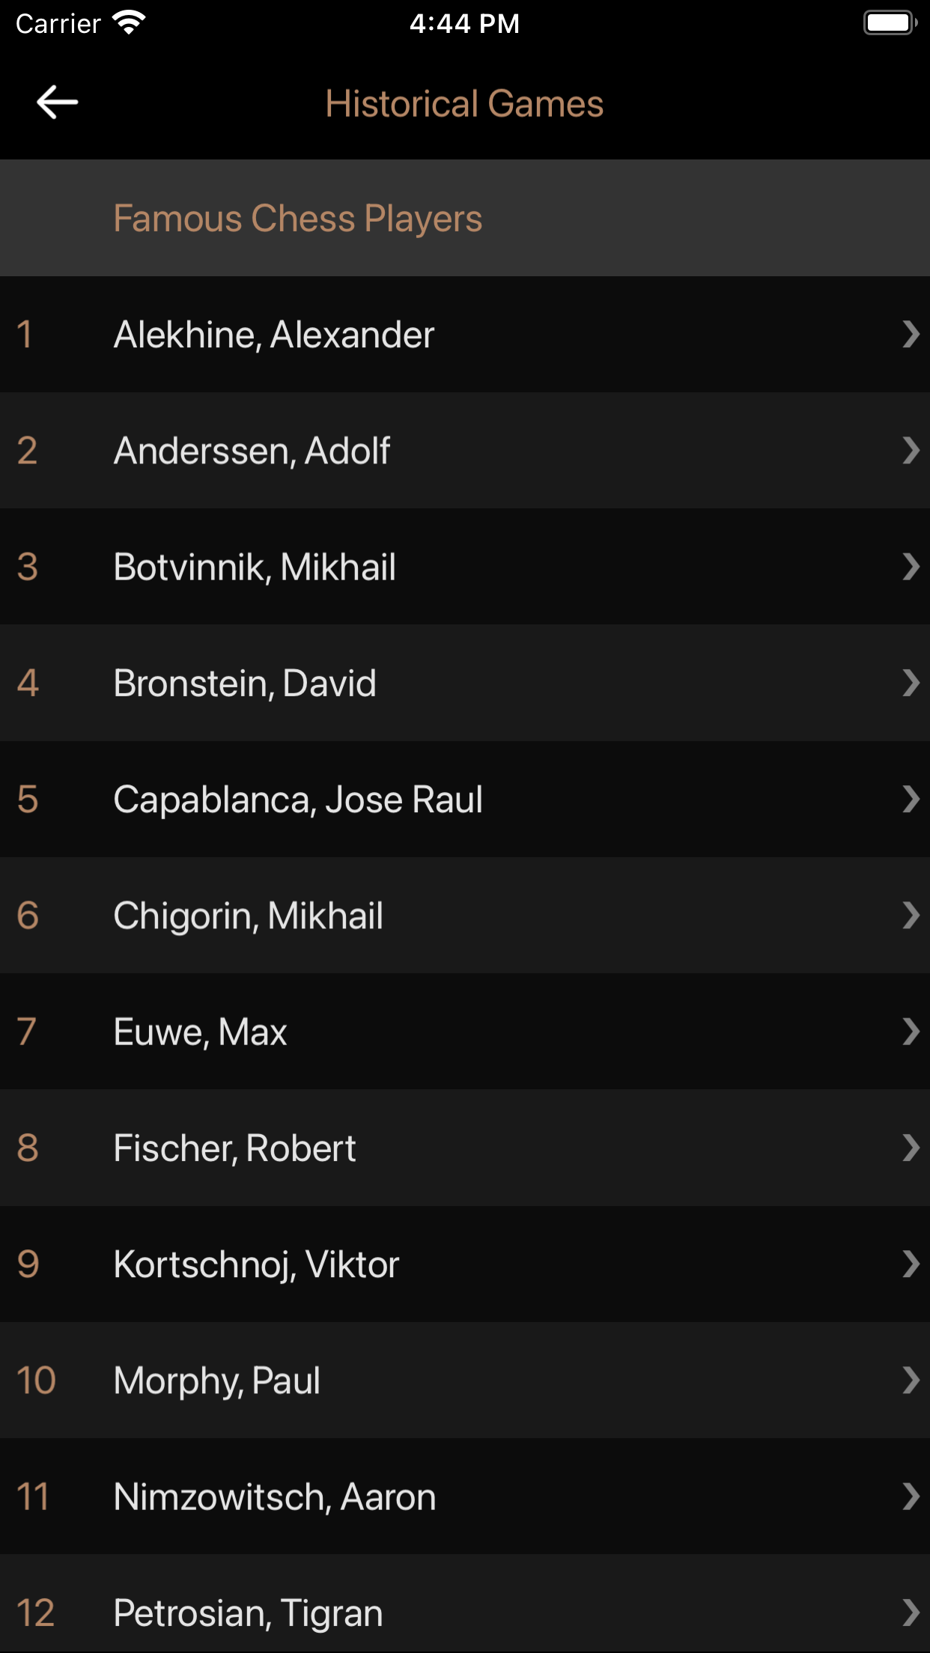Tap the chevron on Fischer, Robert row

(911, 1148)
